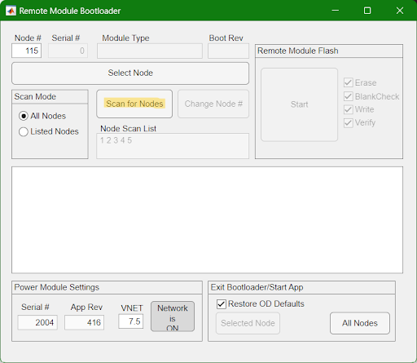This screenshot has width=417, height=363.
Task: Click the Selected Node exit button
Action: click(248, 323)
